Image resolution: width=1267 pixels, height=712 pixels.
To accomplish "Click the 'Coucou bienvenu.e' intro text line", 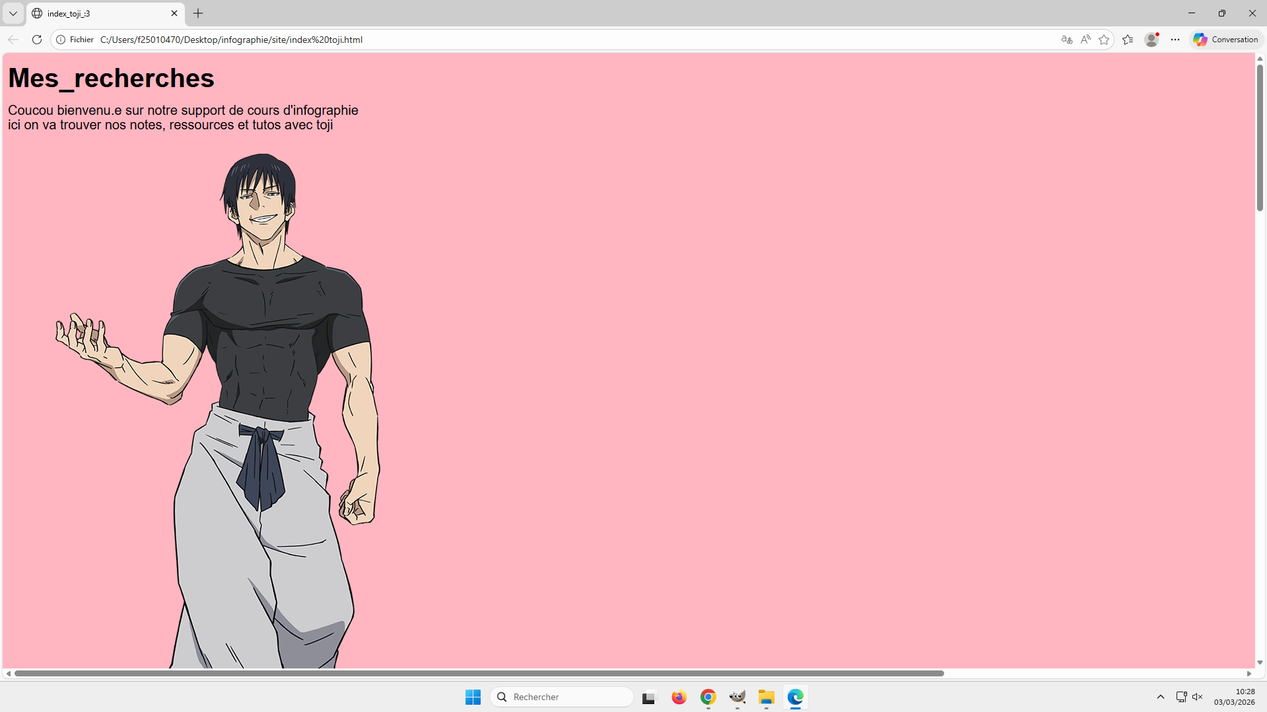I will click(183, 110).
